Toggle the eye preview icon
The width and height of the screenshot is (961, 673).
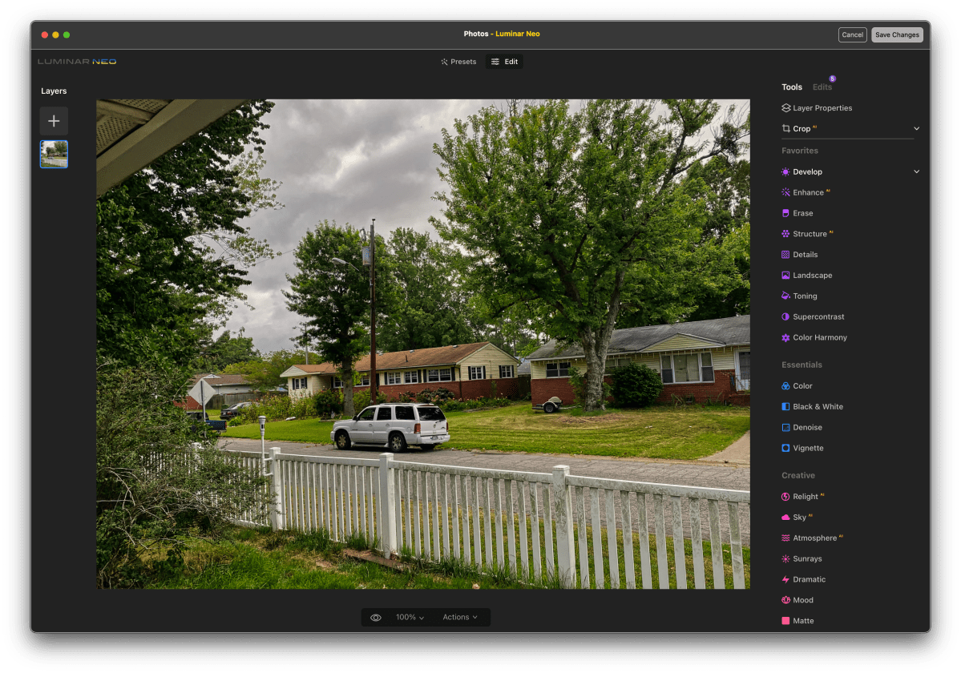click(375, 618)
